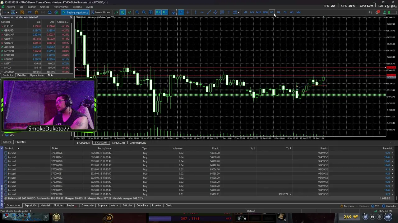Click the Nueva Orden button

point(100,12)
